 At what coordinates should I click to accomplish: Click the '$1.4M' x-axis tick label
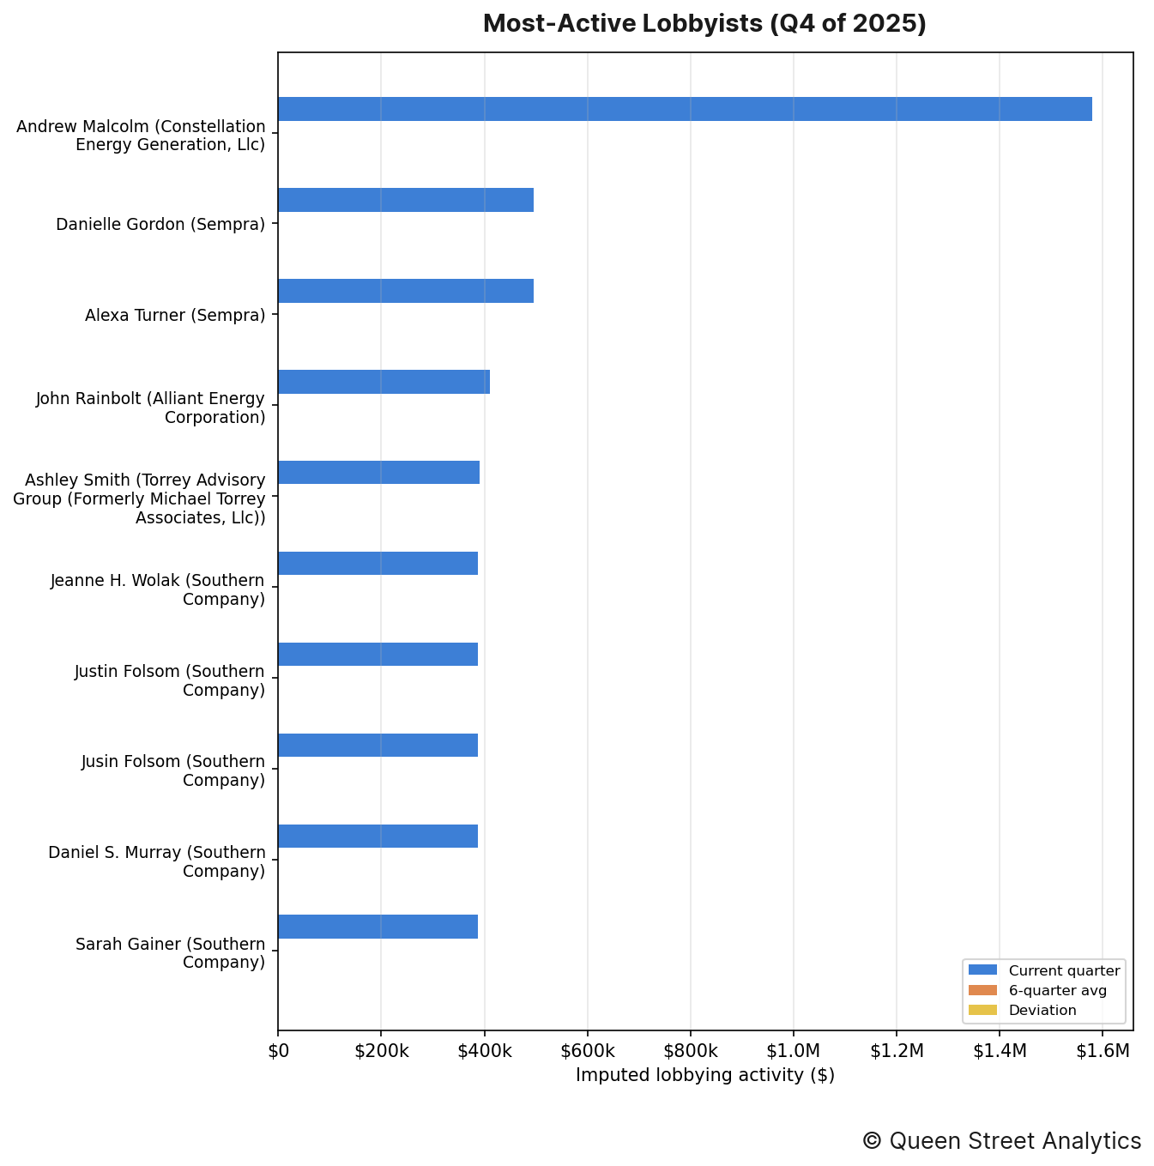1000,1050
